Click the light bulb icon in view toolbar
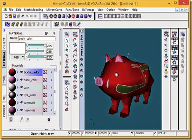This screenshot has width=192, height=140. (x=166, y=71)
